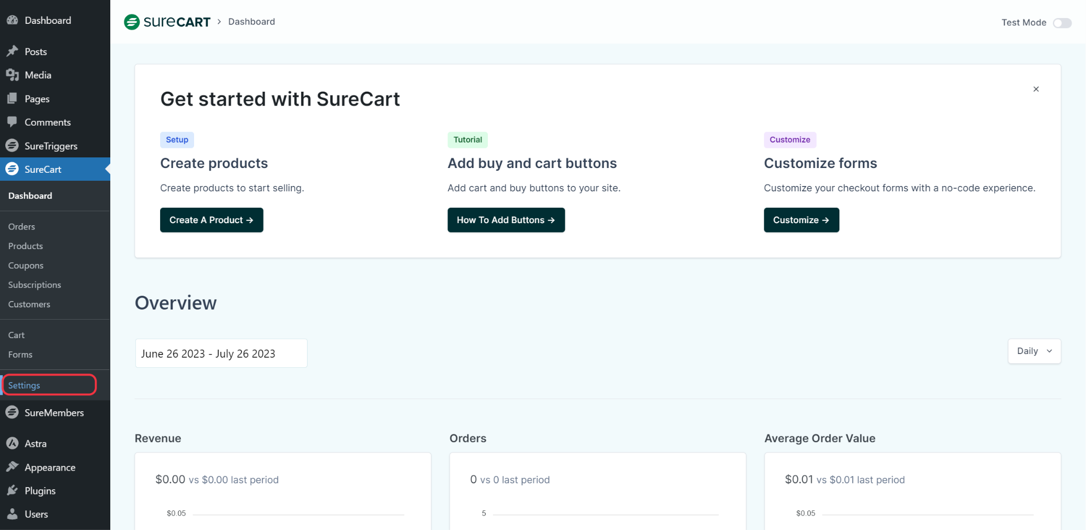The image size is (1086, 530).
Task: Enable the Test Mode toggle
Action: point(1062,23)
